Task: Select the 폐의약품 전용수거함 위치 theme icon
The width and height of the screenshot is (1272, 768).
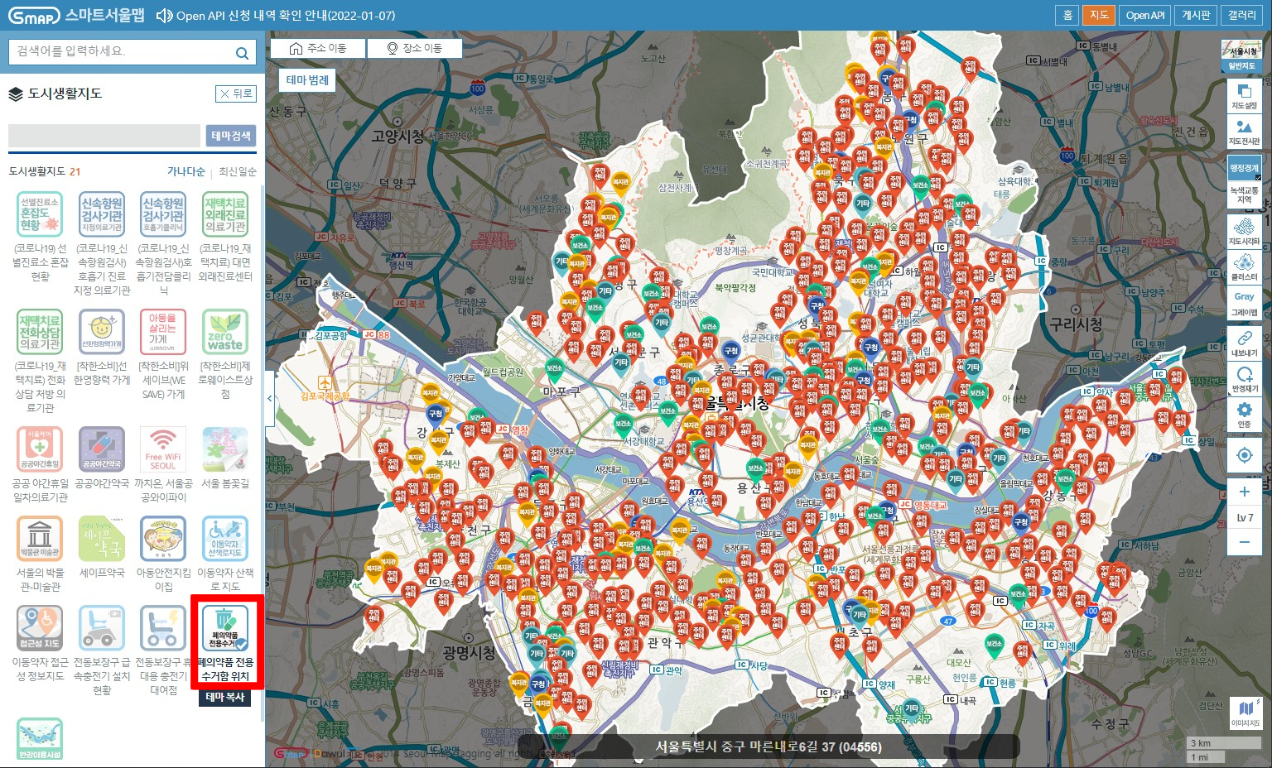Action: [225, 628]
